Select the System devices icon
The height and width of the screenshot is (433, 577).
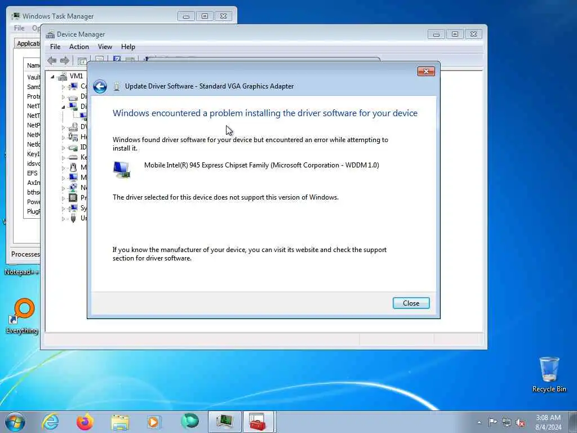point(73,208)
